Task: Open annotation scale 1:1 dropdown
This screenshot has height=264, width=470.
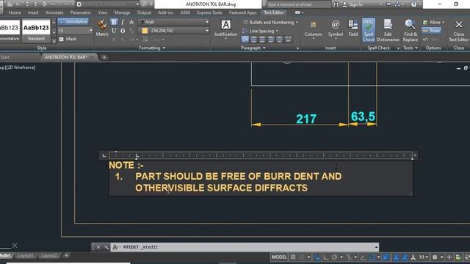Action: (x=423, y=257)
